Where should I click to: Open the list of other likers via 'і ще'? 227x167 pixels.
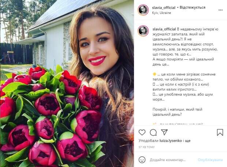pos(187,141)
